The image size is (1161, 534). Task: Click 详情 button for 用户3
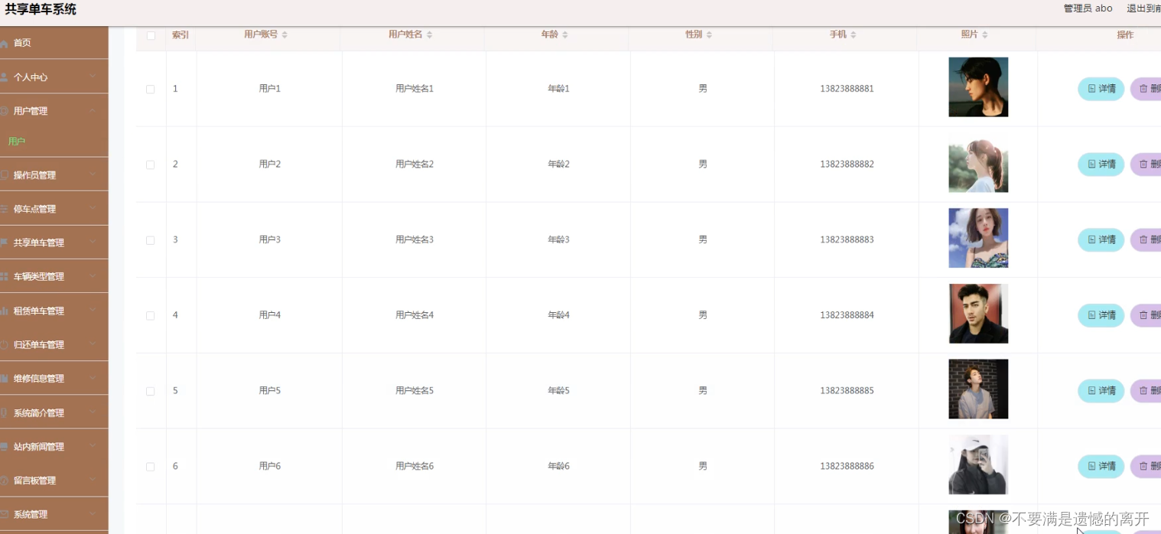click(1101, 239)
